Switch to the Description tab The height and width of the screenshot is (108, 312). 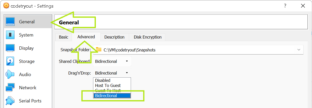click(x=114, y=37)
